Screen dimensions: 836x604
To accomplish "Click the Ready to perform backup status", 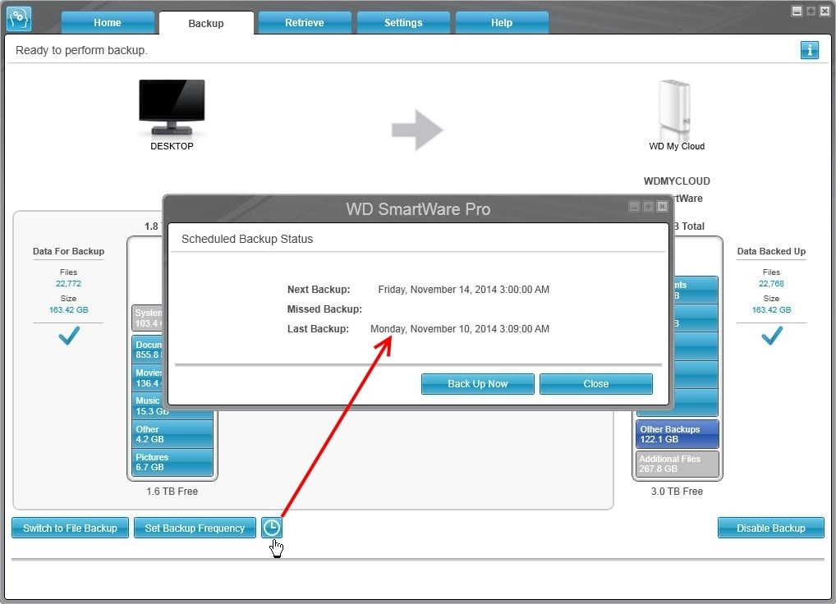I will 81,50.
